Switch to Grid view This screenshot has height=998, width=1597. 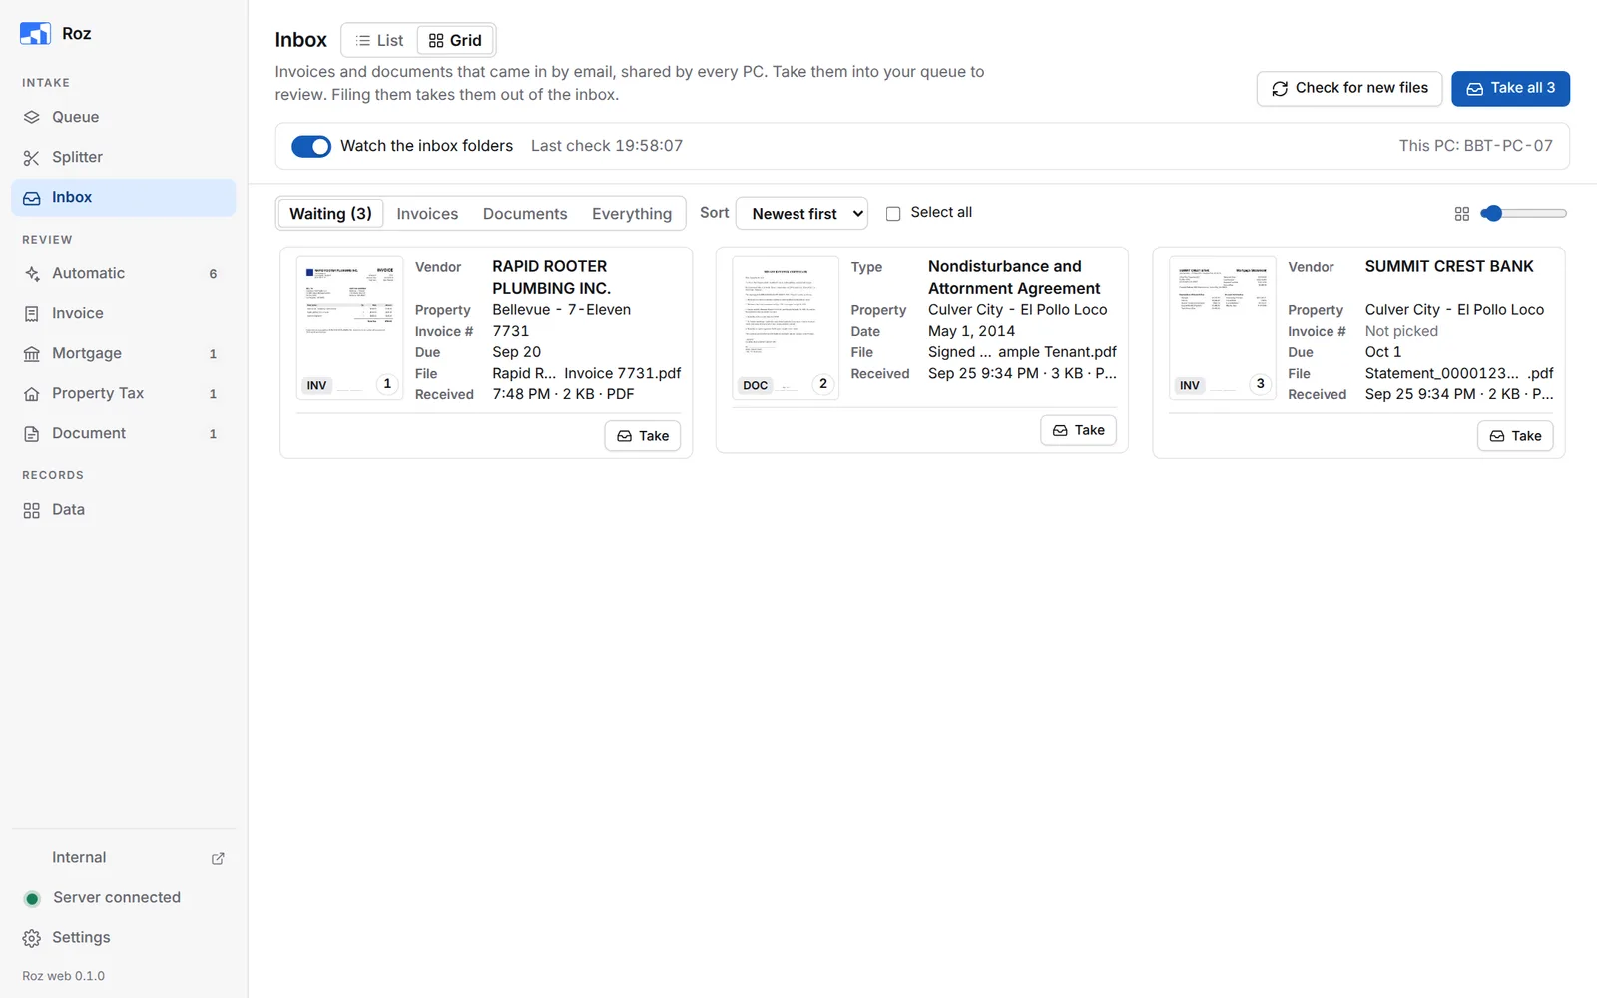point(455,40)
